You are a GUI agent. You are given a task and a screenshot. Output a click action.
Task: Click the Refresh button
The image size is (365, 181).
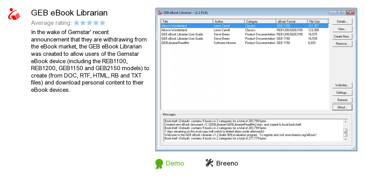pos(342,100)
